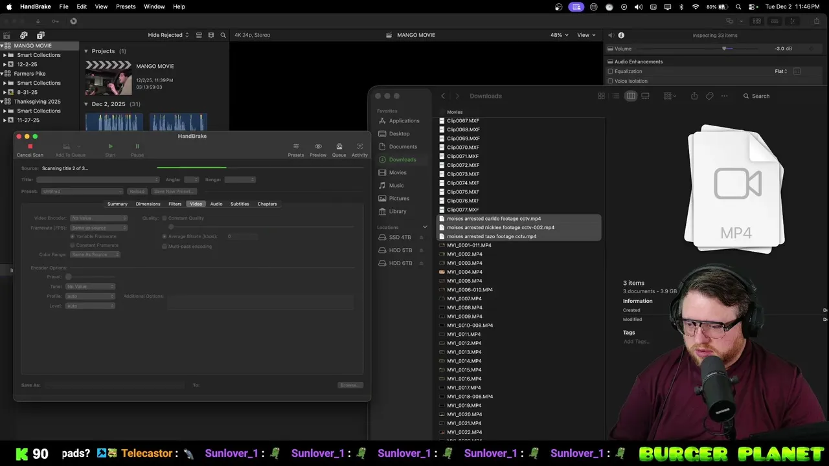Switch Finder to gallery view
The width and height of the screenshot is (829, 466).
645,96
